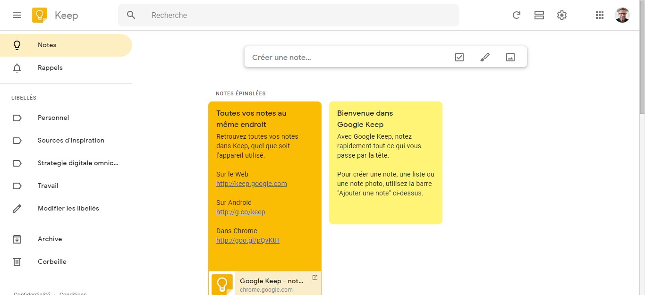Click the Sources d'inspiration tag icon
Viewport: 645px width, 295px height.
(17, 141)
